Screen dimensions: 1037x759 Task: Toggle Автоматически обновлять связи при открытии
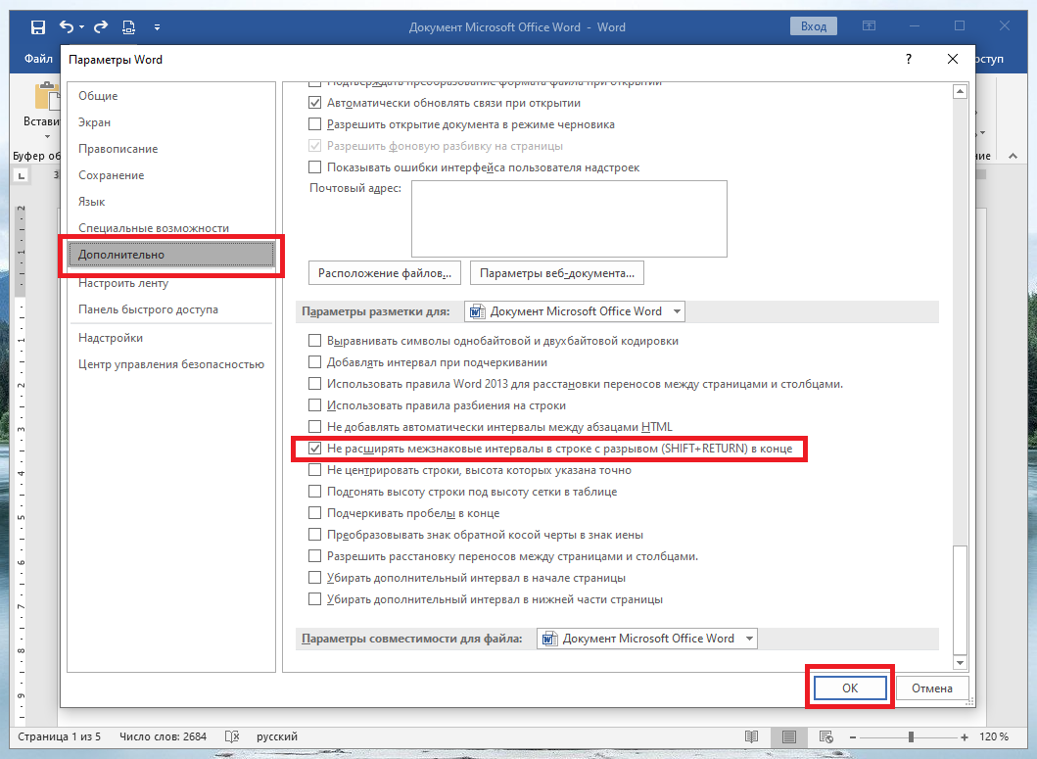314,103
